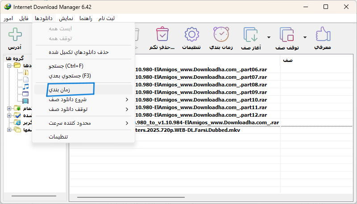The width and height of the screenshot is (357, 204).
Task: Open the امور menu
Action: (8, 18)
